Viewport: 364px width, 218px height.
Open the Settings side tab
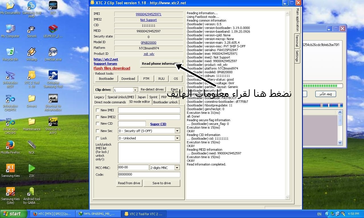[297, 56]
